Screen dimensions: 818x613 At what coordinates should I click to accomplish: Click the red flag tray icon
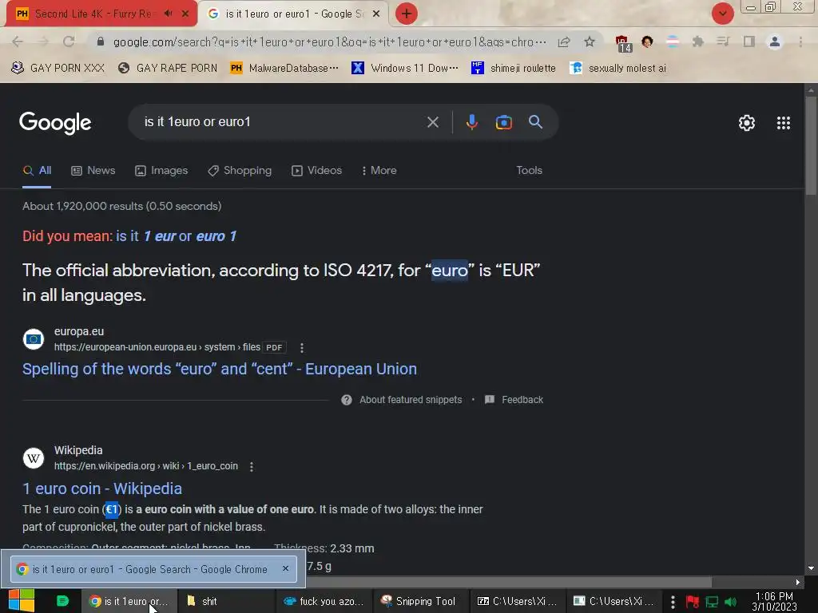(x=693, y=602)
